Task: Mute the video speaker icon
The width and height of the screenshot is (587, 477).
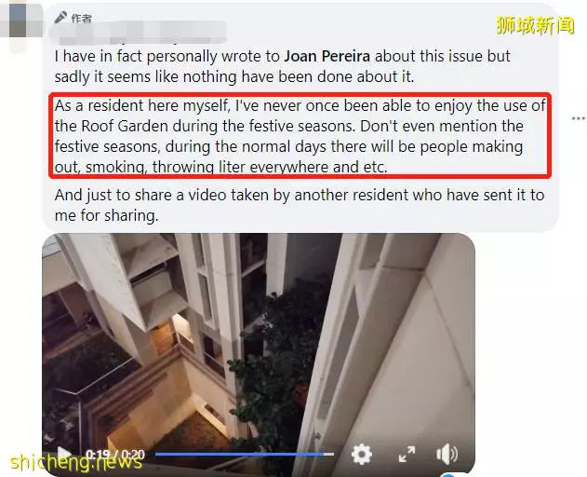Action: tap(447, 455)
